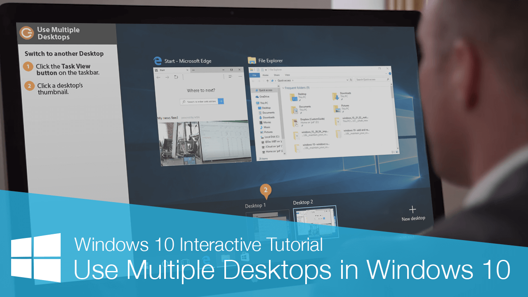Select This PC in navigation pane

263,103
